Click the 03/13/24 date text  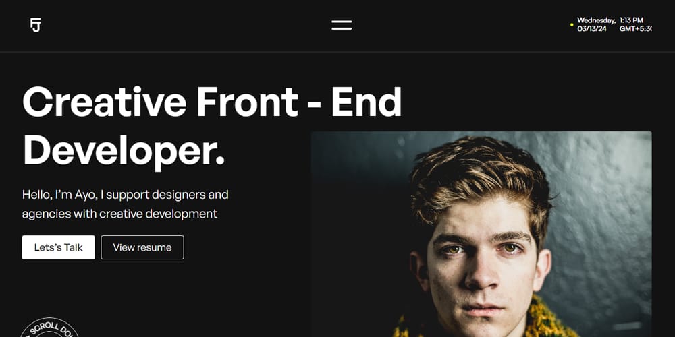pyautogui.click(x=592, y=29)
